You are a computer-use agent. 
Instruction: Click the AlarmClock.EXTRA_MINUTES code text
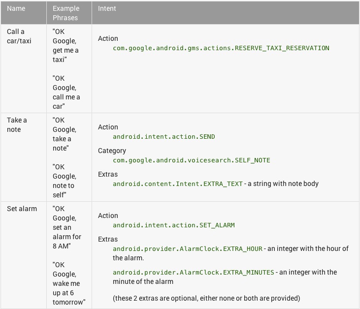193,273
